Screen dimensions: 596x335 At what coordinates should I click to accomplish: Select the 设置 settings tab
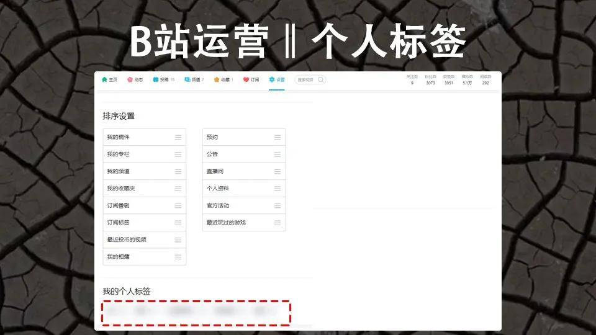click(277, 80)
